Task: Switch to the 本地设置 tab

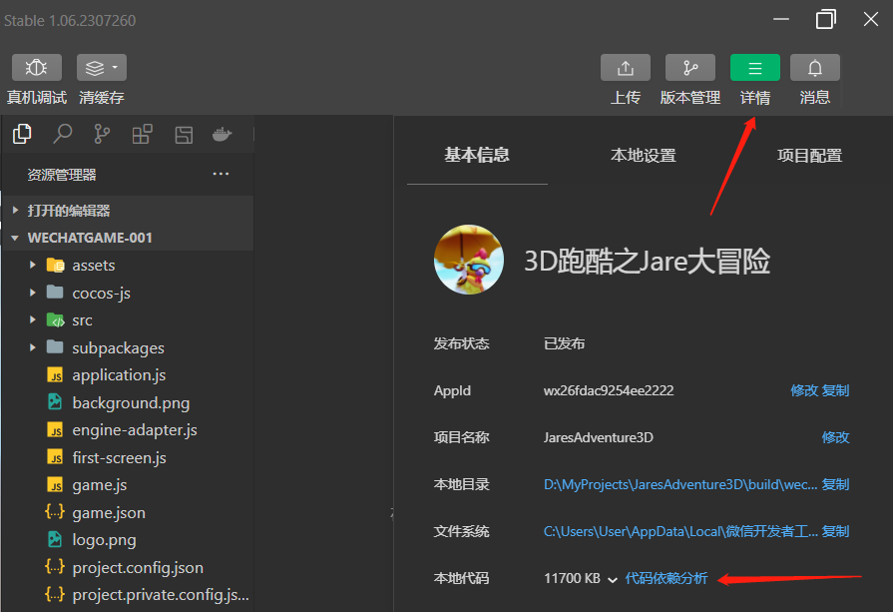Action: (x=642, y=155)
